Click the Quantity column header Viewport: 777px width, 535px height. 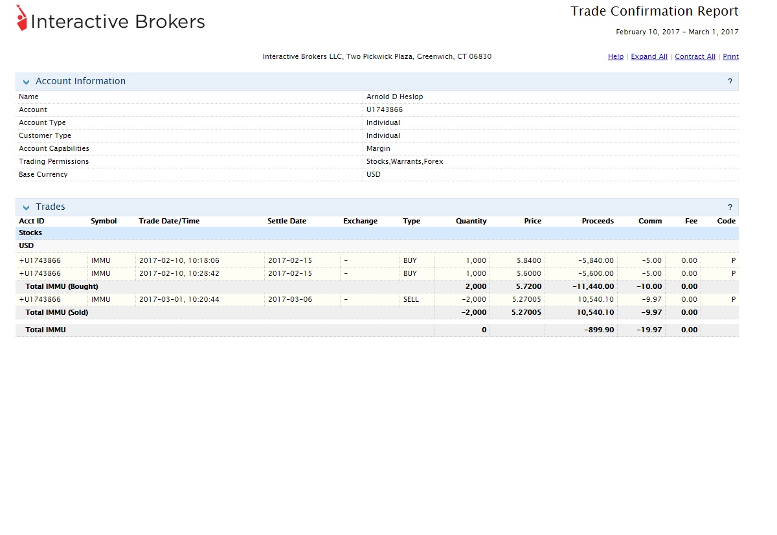coord(471,221)
